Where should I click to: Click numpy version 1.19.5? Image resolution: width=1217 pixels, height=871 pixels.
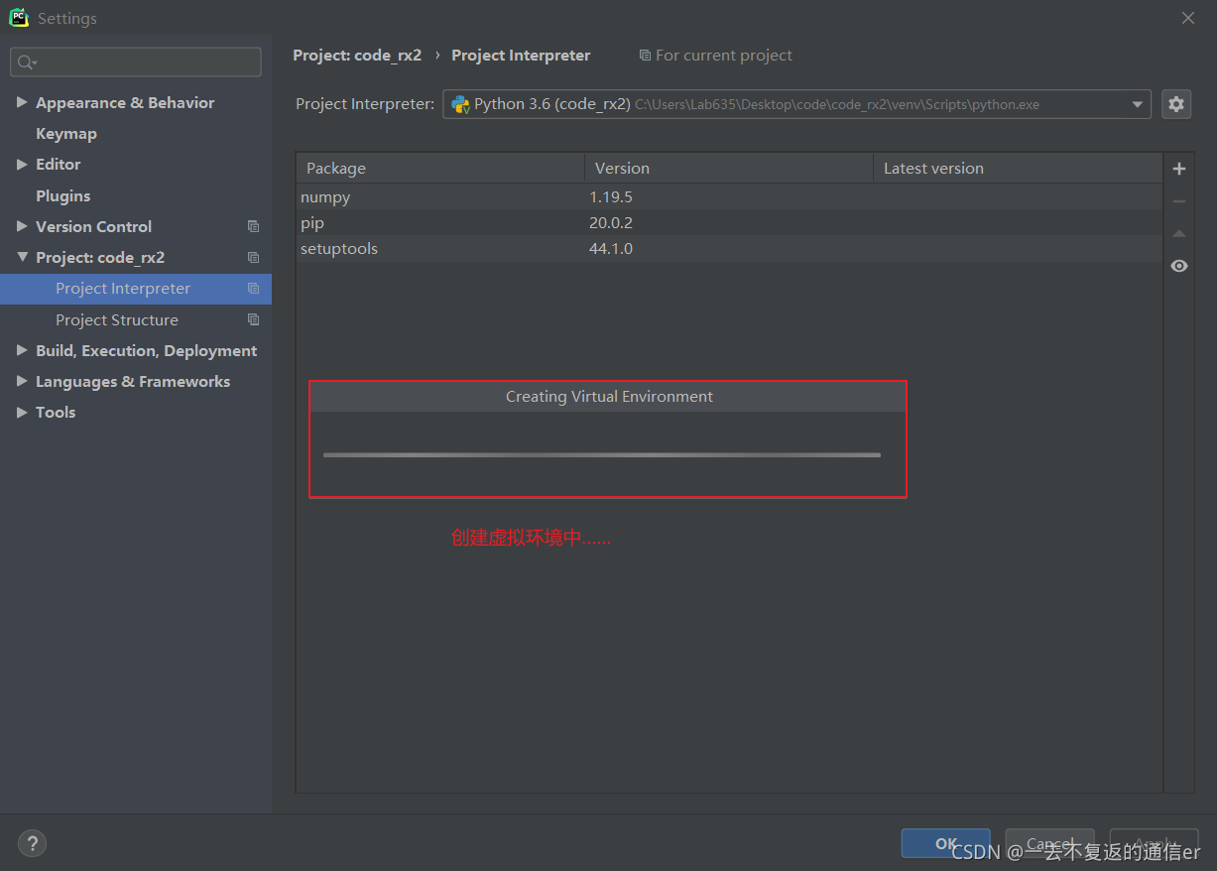611,196
